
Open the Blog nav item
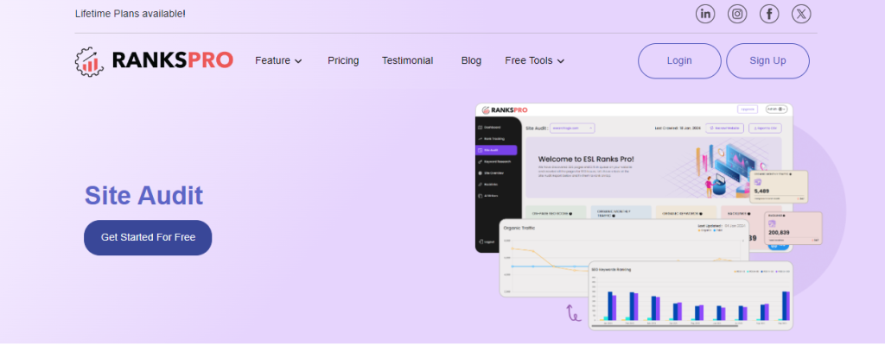(x=471, y=61)
